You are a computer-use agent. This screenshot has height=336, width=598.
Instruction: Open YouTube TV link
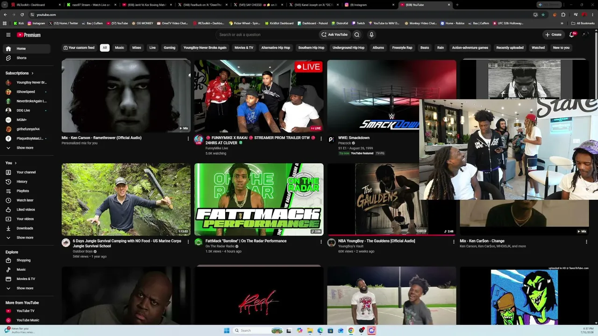click(x=28, y=311)
